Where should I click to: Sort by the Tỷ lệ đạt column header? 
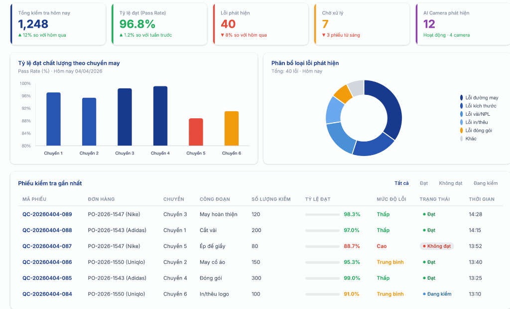point(318,199)
